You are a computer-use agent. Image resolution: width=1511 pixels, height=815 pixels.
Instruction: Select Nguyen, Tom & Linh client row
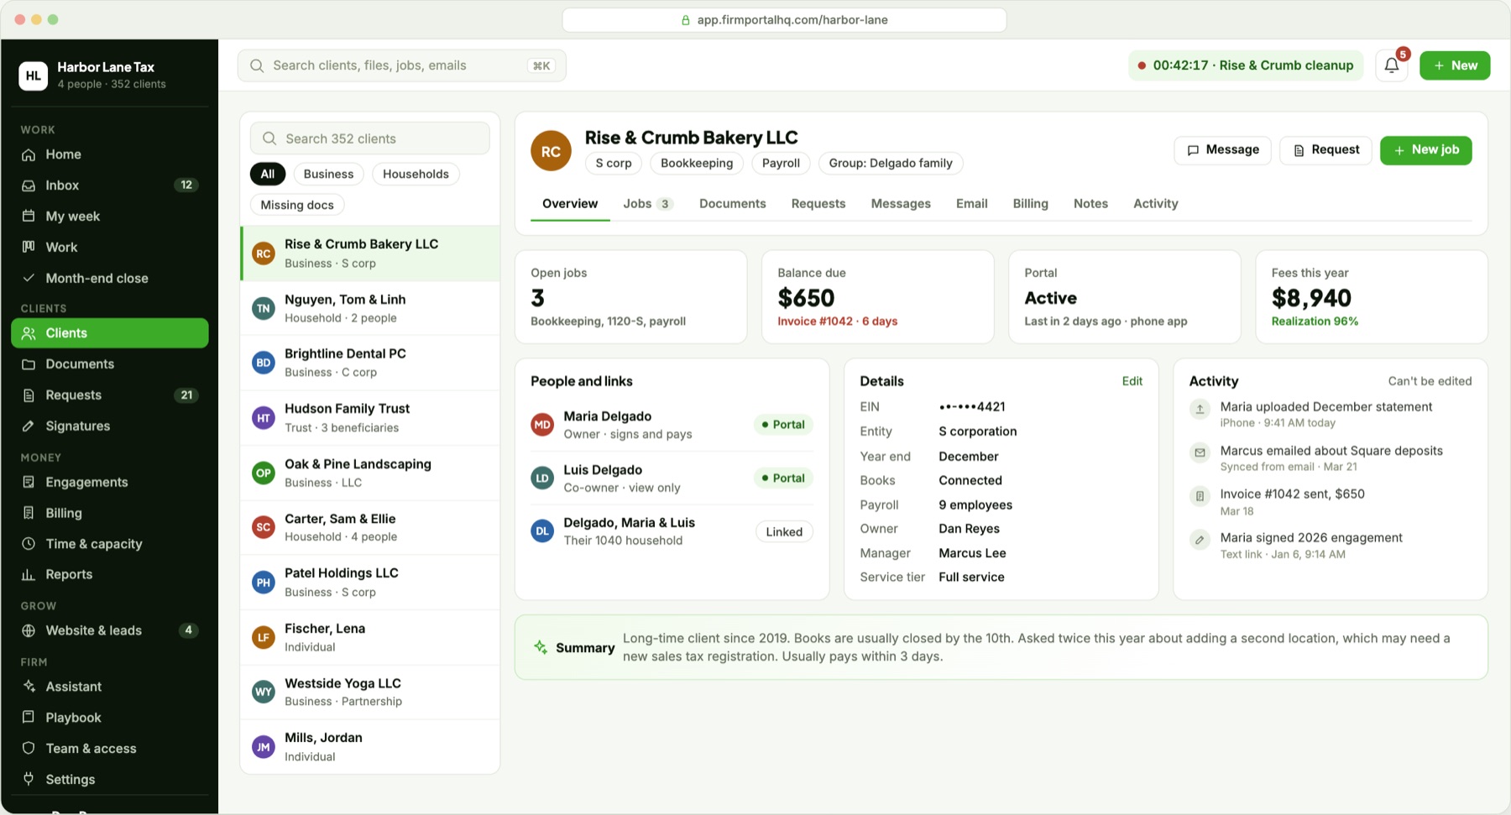370,308
